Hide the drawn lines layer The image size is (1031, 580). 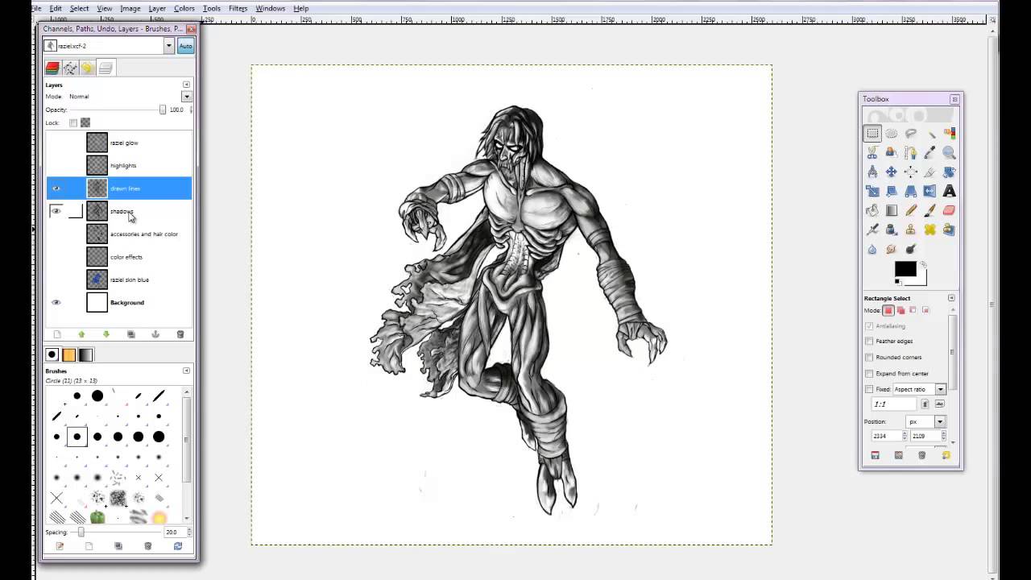[56, 188]
